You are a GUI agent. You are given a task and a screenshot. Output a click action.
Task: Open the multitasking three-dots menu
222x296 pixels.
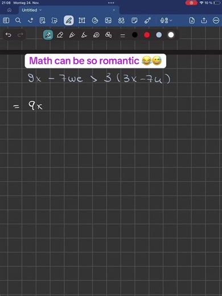(111, 3)
